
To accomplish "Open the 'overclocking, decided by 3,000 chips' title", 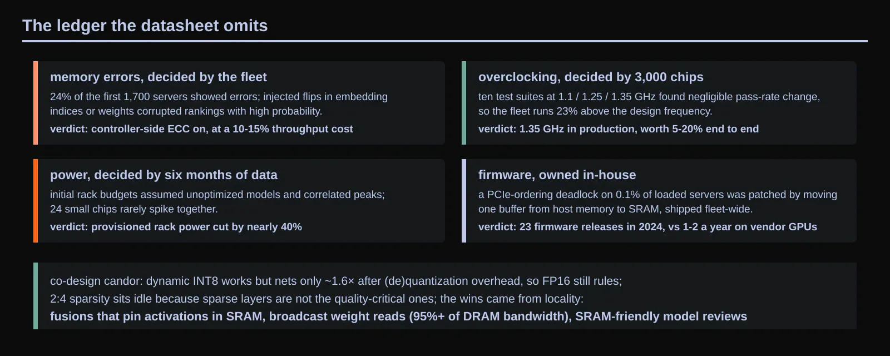I will (x=591, y=77).
